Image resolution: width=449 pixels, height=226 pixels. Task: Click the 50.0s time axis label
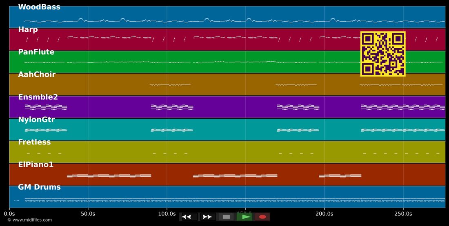[x=88, y=214]
